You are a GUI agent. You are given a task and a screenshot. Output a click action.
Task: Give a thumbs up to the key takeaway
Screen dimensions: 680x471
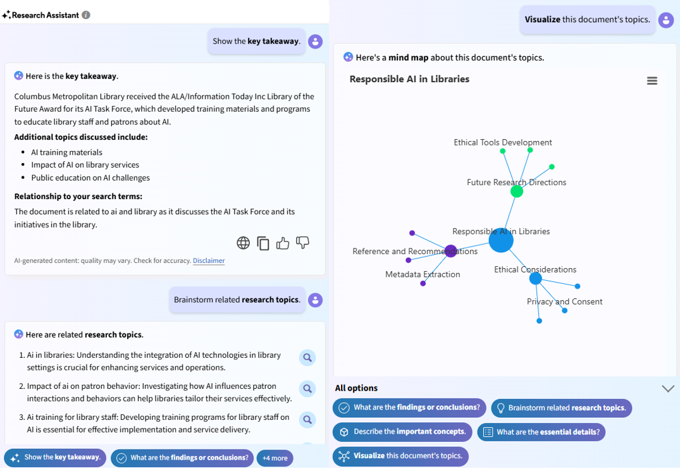(x=283, y=243)
